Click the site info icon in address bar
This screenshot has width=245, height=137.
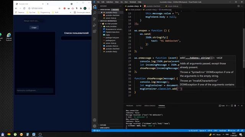pyautogui.click(x=29, y=8)
